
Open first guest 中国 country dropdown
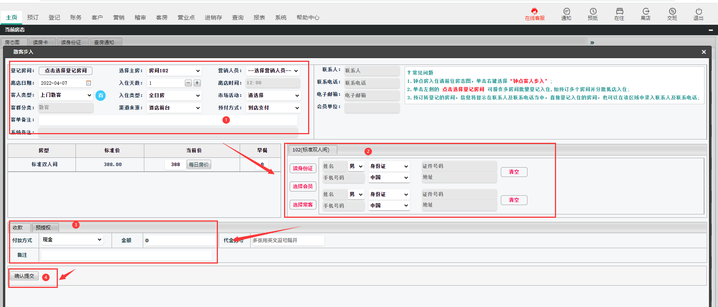(389, 177)
